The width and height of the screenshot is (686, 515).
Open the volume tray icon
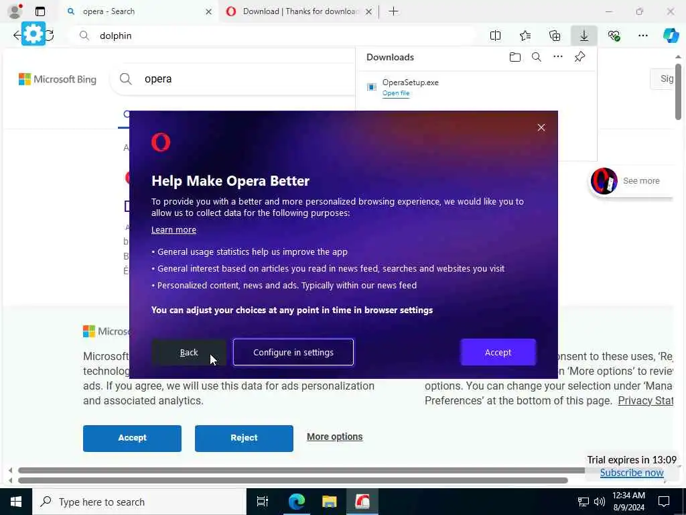[x=600, y=502]
